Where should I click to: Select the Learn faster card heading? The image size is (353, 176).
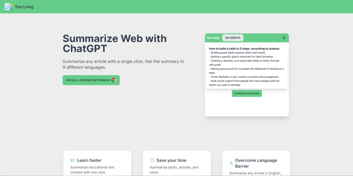(89, 160)
